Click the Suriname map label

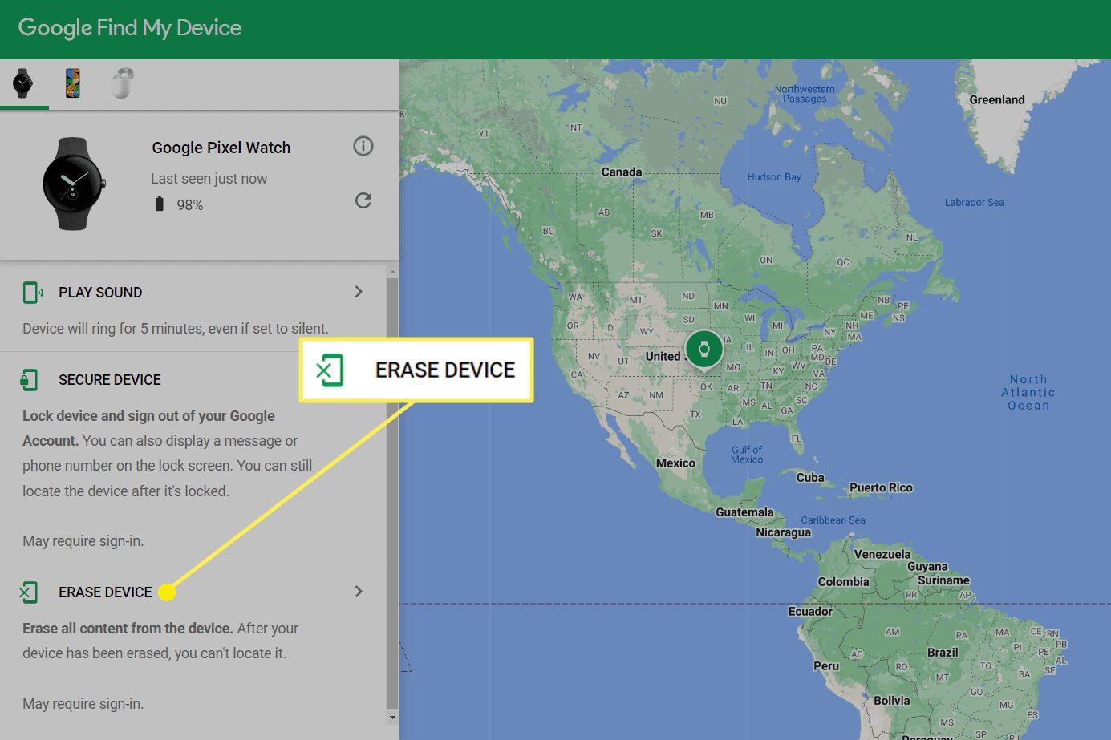point(943,580)
